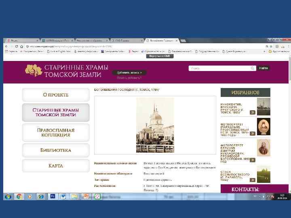The height and width of the screenshot is (218, 291).
Task: Open media player icon on taskbar
Action: (x=30, y=197)
